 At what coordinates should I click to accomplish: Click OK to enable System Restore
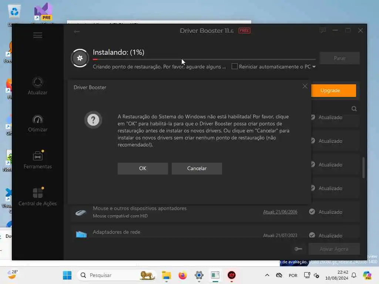pos(142,168)
